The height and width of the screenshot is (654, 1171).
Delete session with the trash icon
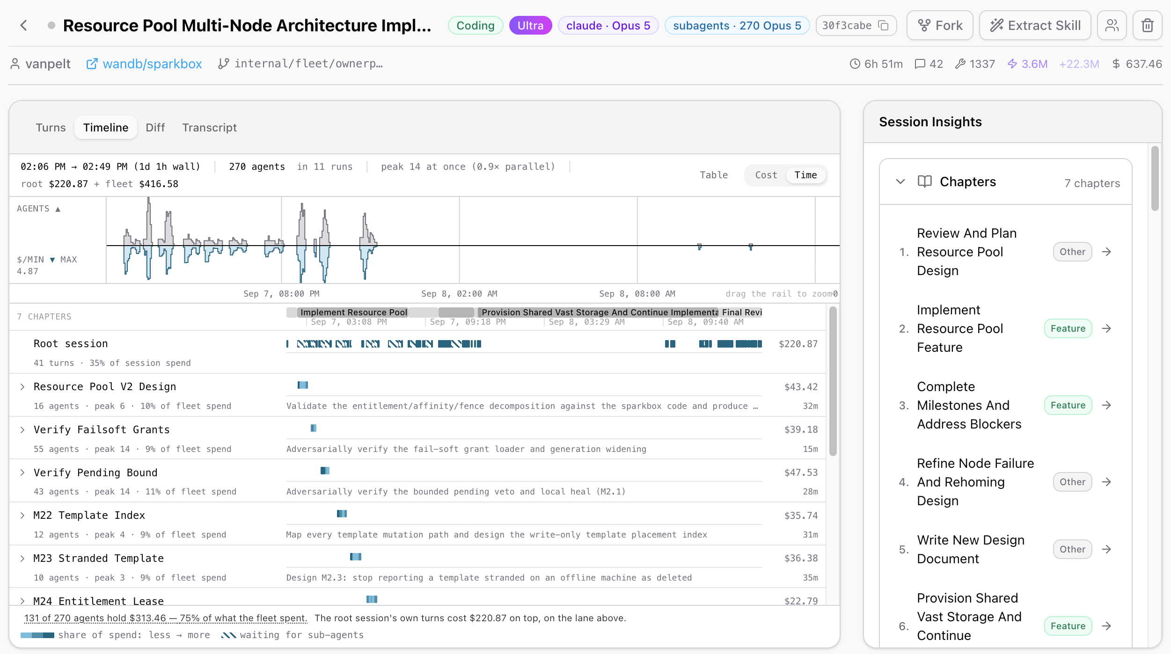[x=1147, y=25]
